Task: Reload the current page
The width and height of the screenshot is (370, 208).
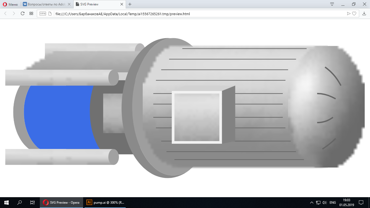Action: (x=22, y=14)
